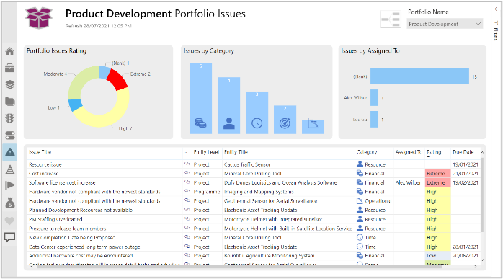Viewport: 503px width, 279px height.
Task: Open the Resource issue row link
Action: click(45, 164)
